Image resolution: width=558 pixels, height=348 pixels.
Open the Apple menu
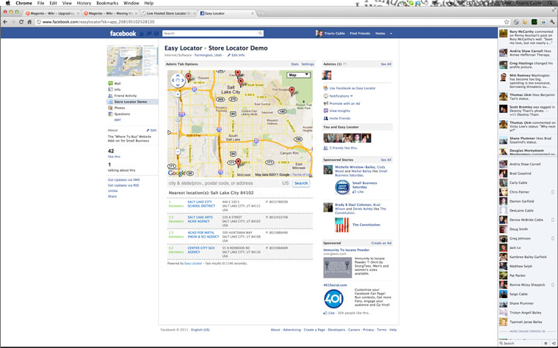[x=7, y=3]
